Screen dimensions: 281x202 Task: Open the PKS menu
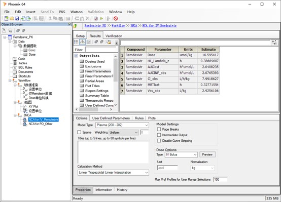(x=62, y=12)
